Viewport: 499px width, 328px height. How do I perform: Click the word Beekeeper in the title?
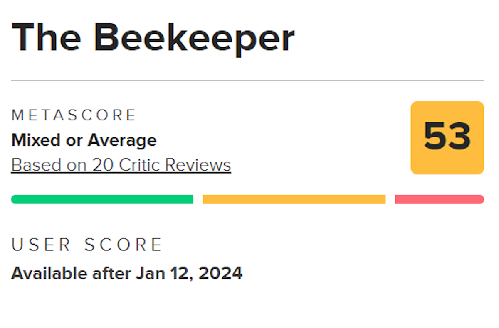194,38
